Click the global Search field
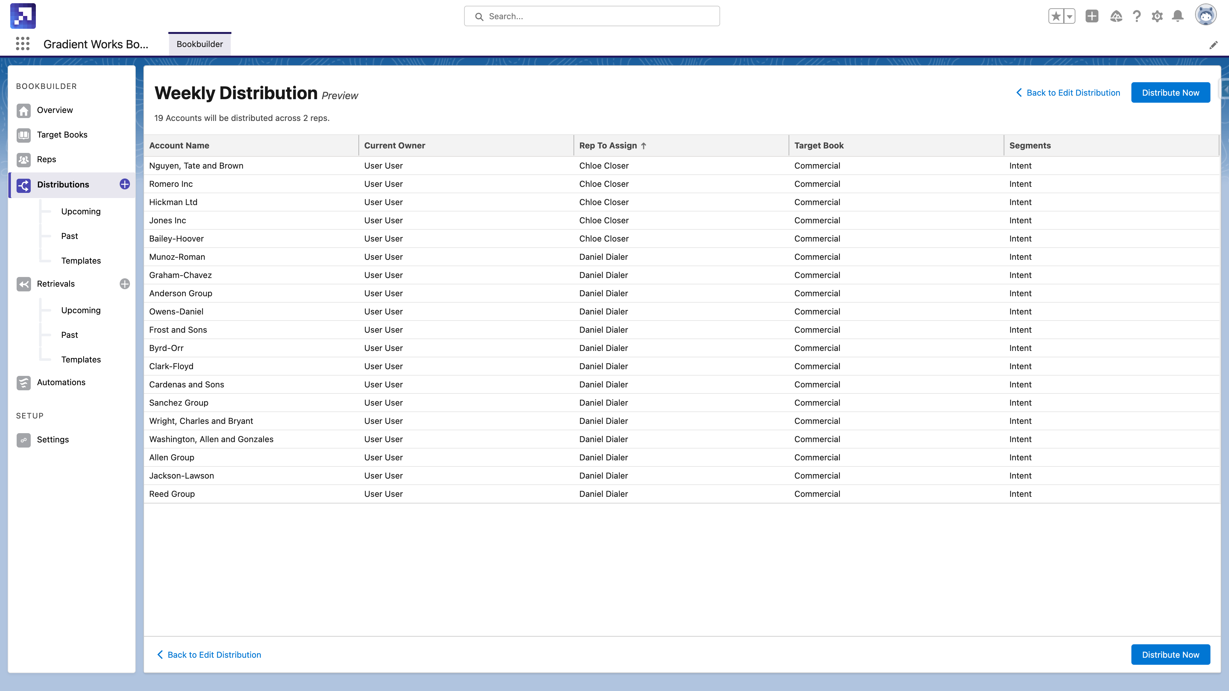 pyautogui.click(x=591, y=16)
